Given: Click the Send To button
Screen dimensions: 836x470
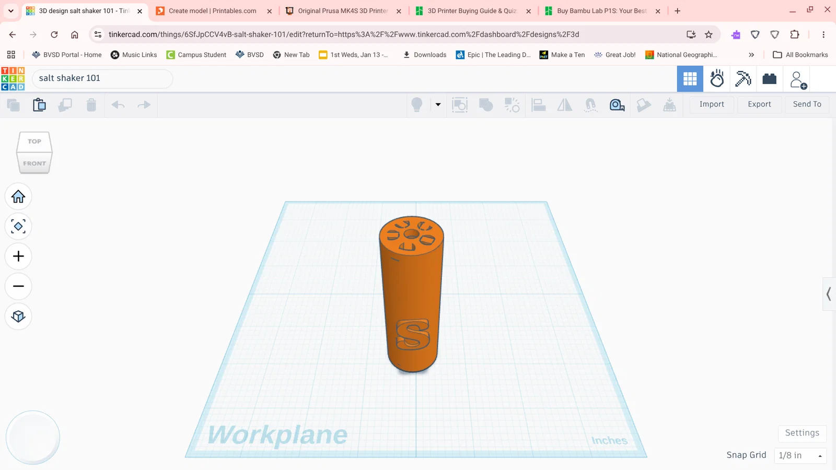Looking at the screenshot, I should 807,104.
